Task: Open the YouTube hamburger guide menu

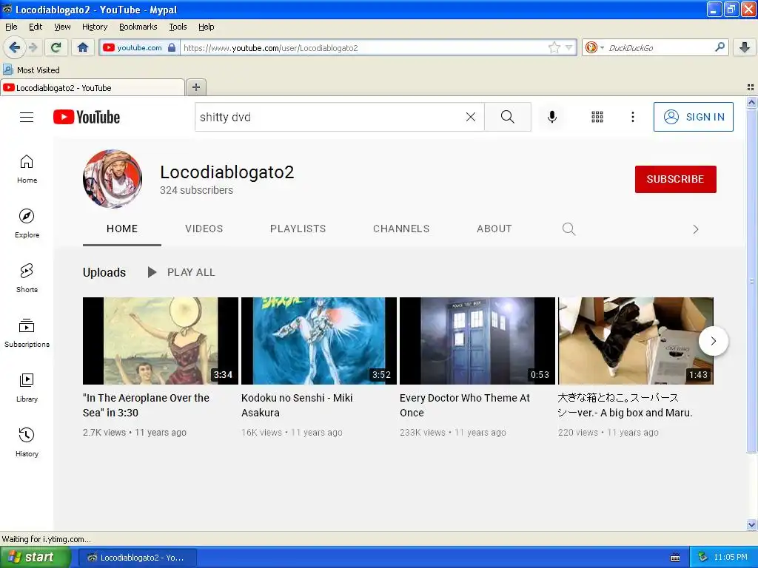Action: (x=27, y=117)
